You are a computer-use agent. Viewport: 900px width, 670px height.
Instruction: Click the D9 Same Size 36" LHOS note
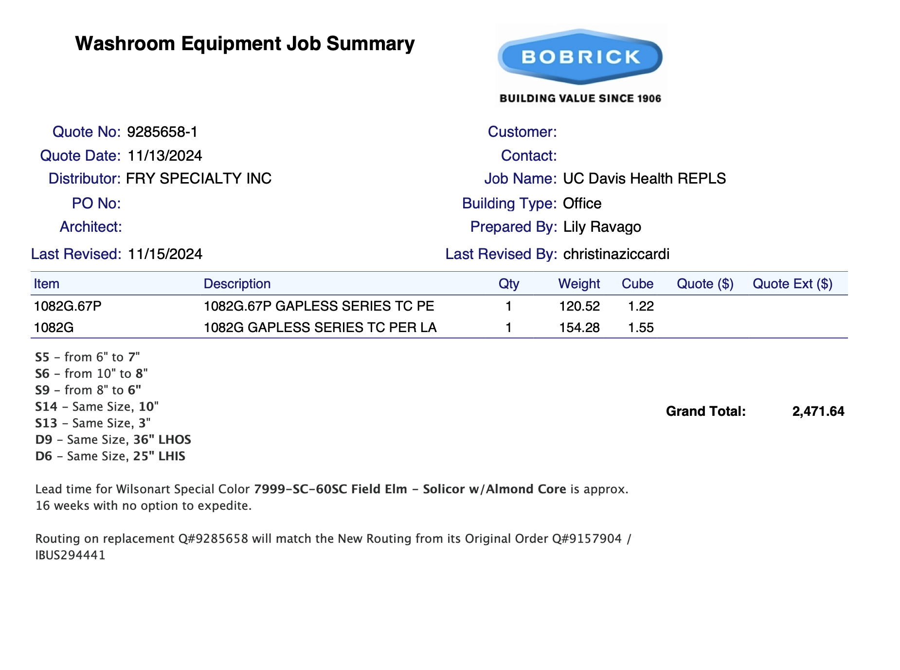[113, 440]
